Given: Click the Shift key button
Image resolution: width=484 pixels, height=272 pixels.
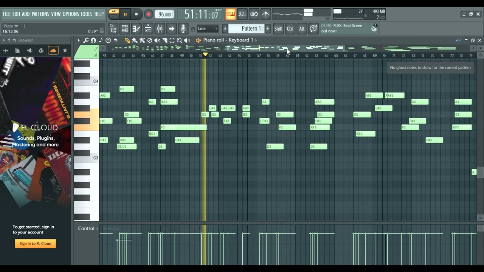Looking at the screenshot, I should pyautogui.click(x=278, y=29).
